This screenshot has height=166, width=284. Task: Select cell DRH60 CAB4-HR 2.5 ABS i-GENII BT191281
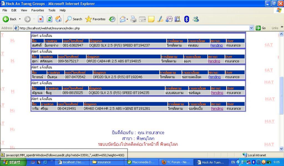117,108
